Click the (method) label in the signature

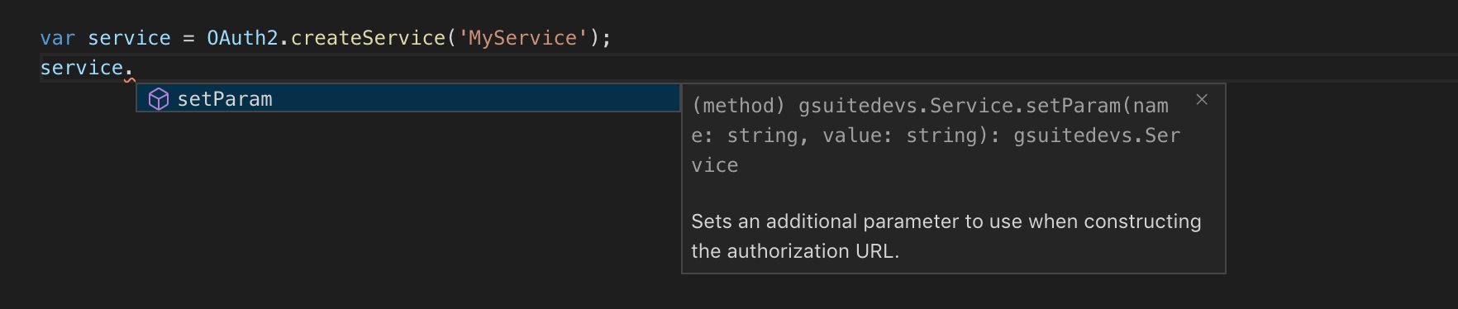738,106
